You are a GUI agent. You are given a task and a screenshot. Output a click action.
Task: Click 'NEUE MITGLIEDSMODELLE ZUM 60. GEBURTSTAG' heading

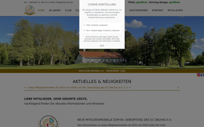(124, 120)
